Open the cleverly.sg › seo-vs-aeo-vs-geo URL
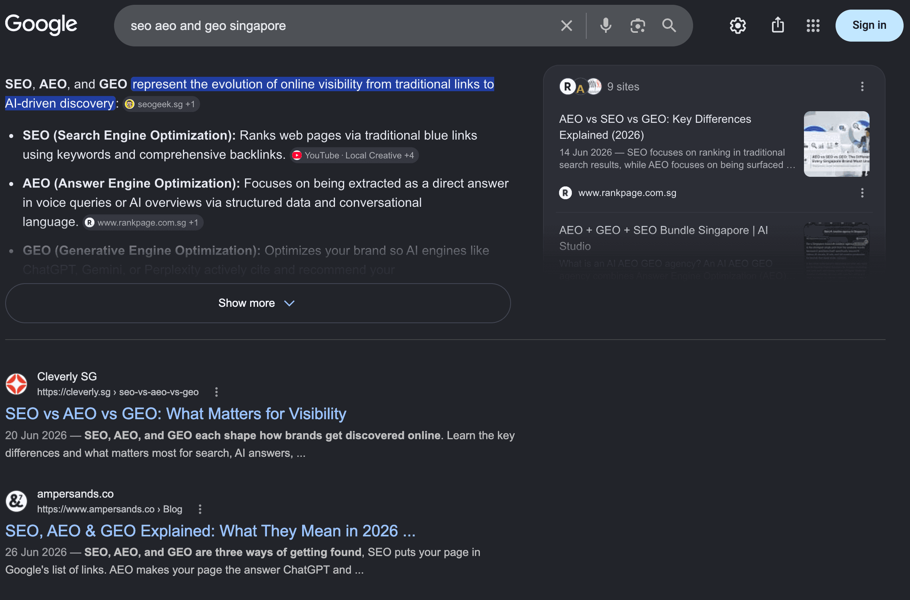Screen dimensions: 910x600 coord(118,392)
